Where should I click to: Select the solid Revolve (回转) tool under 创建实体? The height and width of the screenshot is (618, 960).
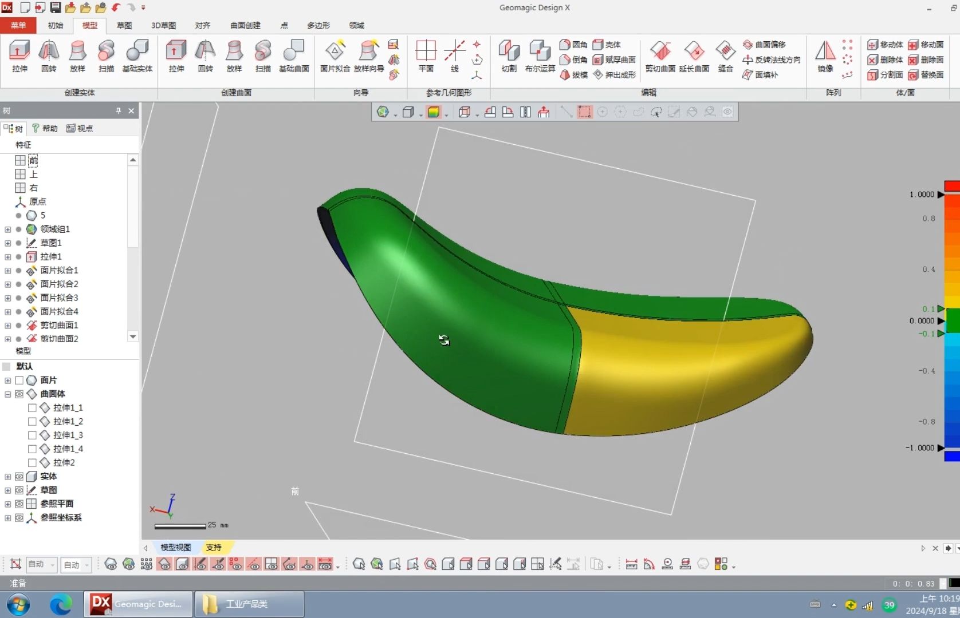tap(49, 56)
